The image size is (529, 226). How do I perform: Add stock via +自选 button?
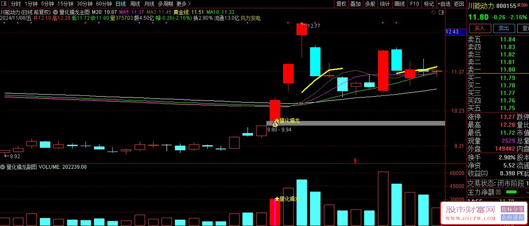click(443, 4)
